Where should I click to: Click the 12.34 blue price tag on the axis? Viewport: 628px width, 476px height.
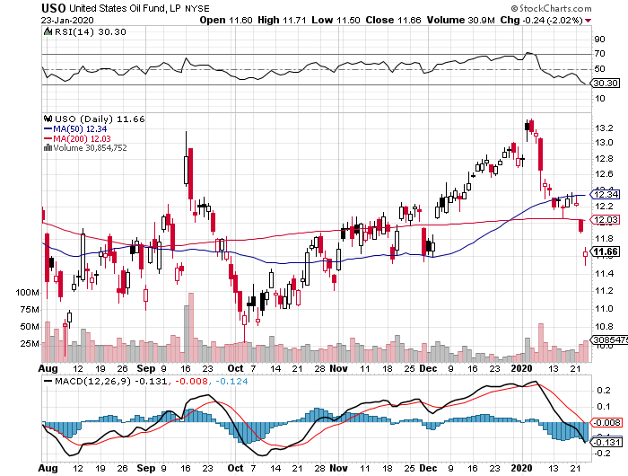coord(606,195)
